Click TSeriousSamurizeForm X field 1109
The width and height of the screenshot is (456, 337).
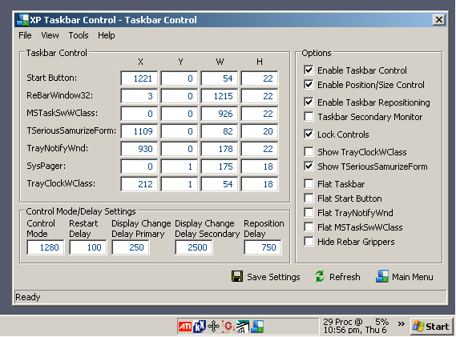[x=139, y=131]
